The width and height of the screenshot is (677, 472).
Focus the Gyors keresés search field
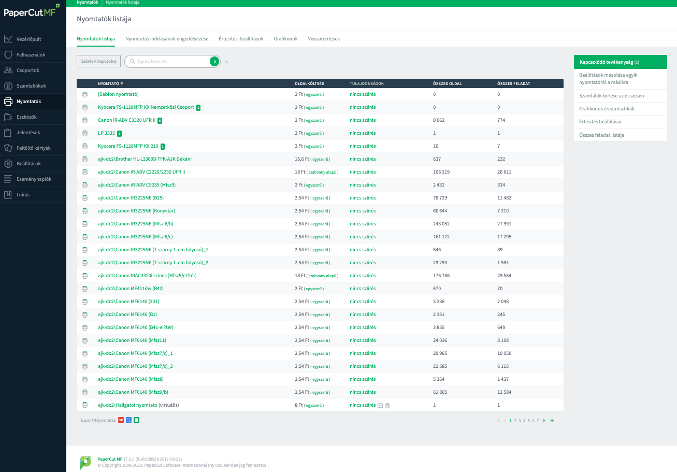click(x=172, y=61)
